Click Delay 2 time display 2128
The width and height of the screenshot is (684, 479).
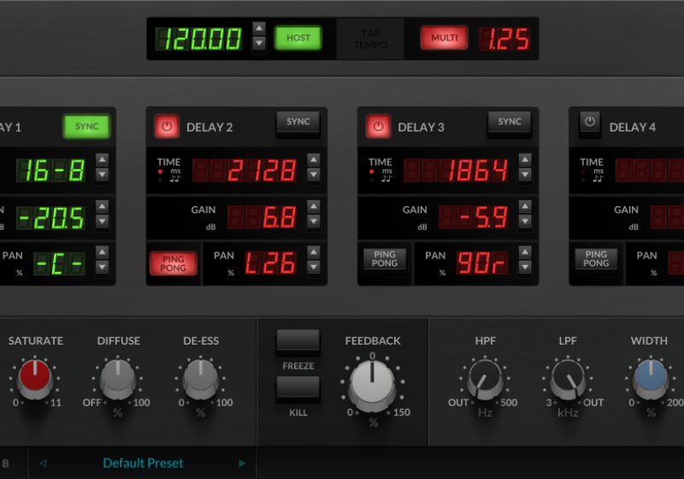point(245,170)
